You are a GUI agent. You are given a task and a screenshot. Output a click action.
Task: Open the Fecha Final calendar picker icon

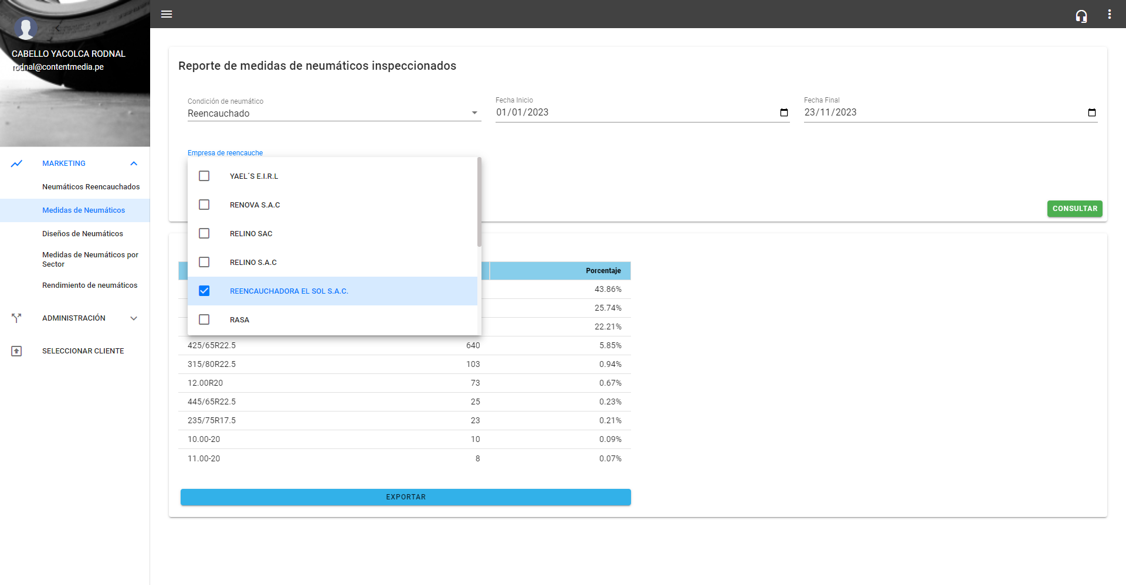(1091, 113)
